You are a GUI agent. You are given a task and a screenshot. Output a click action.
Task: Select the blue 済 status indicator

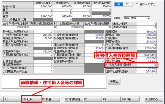tap(119, 4)
